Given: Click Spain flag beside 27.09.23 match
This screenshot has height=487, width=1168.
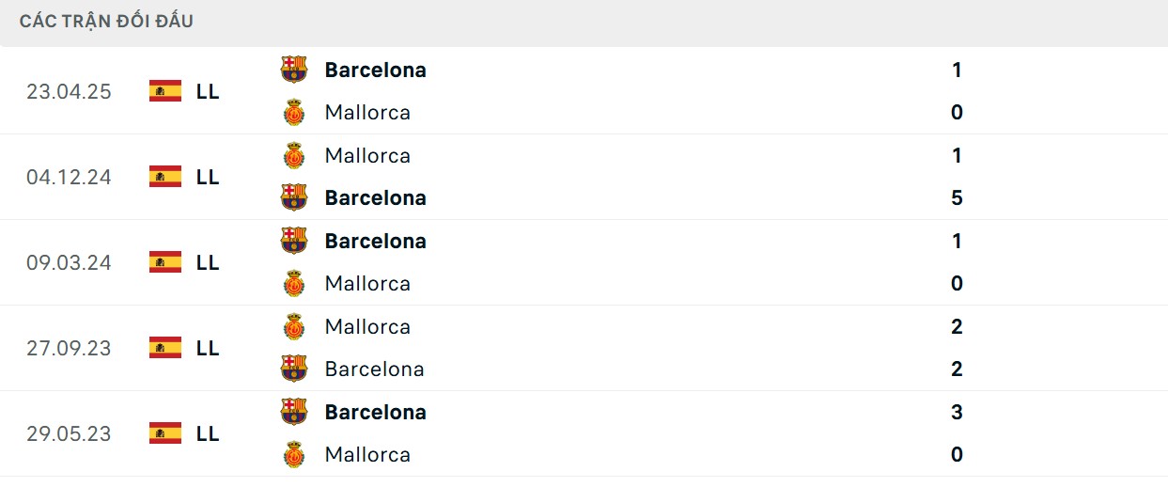Looking at the screenshot, I should (165, 348).
